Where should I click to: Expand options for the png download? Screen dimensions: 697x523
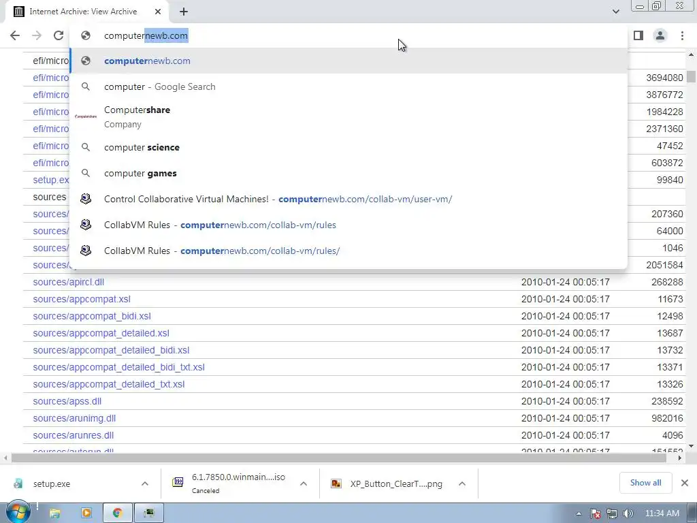462,484
